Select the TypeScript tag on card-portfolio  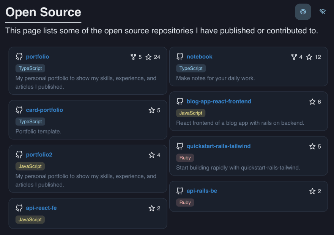tap(30, 122)
